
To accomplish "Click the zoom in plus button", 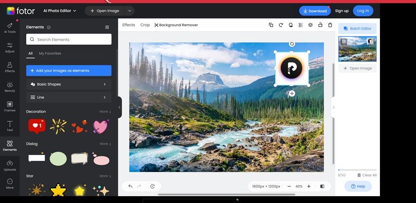I will [x=308, y=186].
